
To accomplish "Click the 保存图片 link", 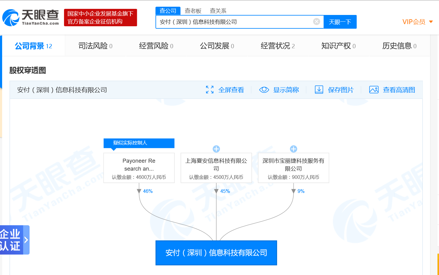I will coord(341,90).
